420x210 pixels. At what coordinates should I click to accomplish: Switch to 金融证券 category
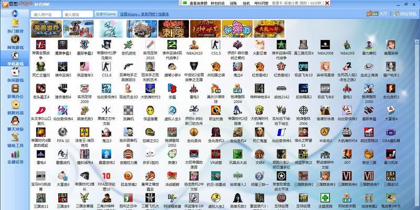pos(15,156)
